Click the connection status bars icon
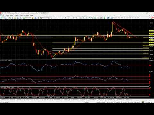 (x=143, y=102)
